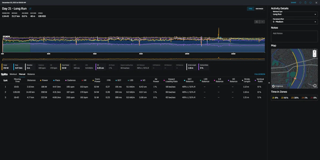This screenshot has width=320, height=160.
Task: Disable the Power metric tile
Action: (x=7, y=67)
